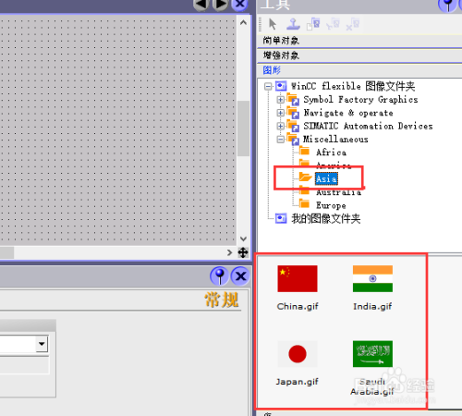This screenshot has height=416, width=462.
Task: Collapse the Miscellaneous folder
Action: (x=280, y=140)
